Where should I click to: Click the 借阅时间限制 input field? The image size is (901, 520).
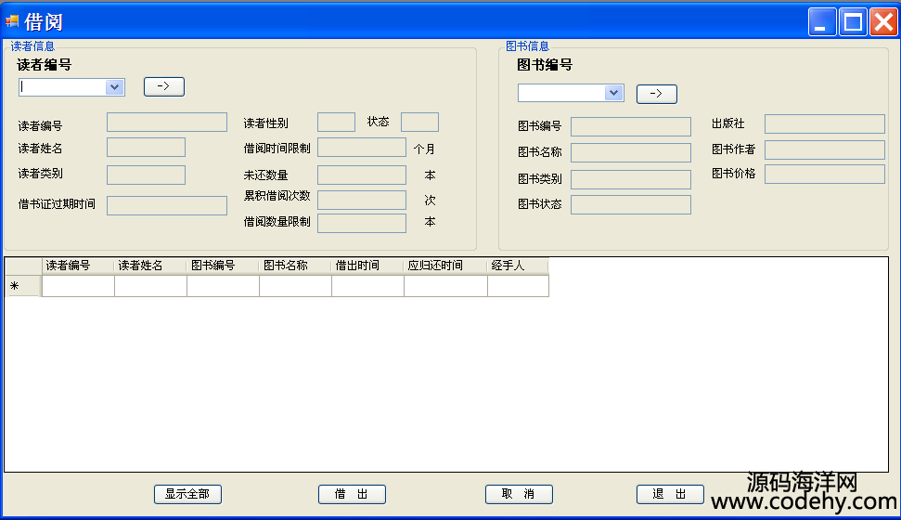(x=362, y=148)
